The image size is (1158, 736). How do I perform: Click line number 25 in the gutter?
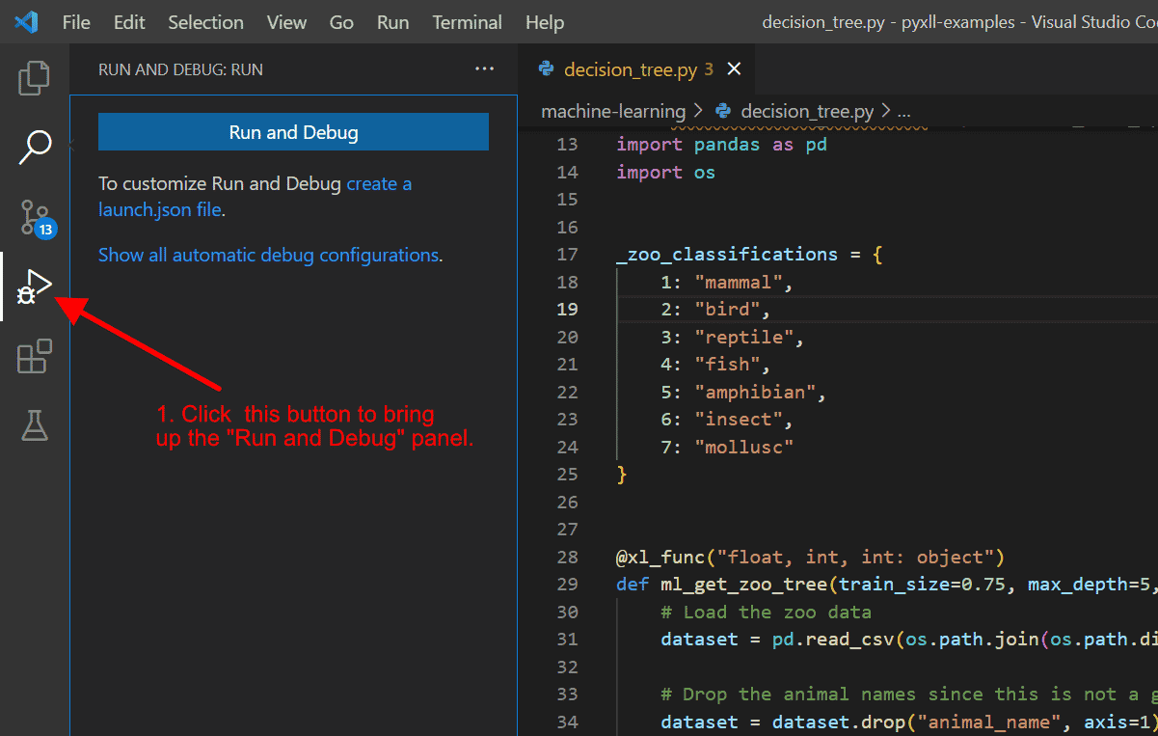(568, 475)
